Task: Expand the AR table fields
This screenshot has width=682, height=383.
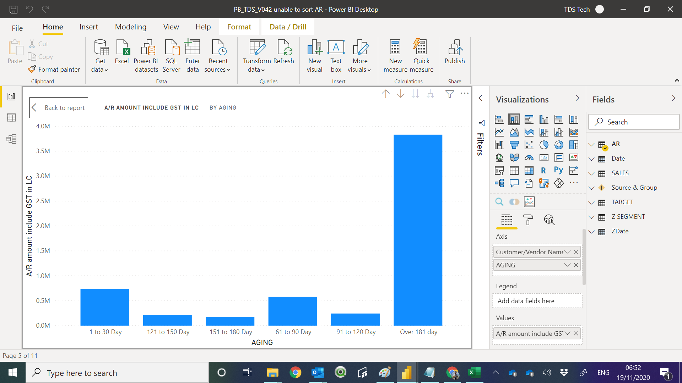Action: [x=591, y=144]
